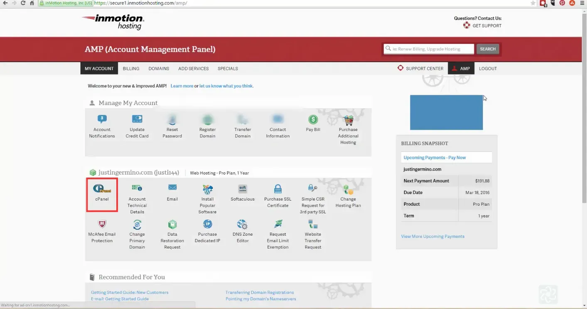Open the Pay Bill icon
Image resolution: width=587 pixels, height=309 pixels.
[313, 119]
